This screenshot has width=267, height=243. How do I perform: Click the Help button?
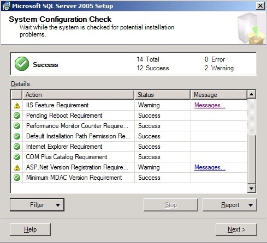click(x=30, y=229)
